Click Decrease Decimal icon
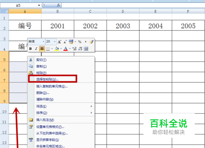The width and height of the screenshot is (205, 148). pos(80,49)
